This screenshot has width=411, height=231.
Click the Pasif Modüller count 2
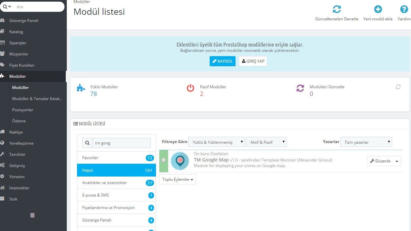[x=202, y=94]
